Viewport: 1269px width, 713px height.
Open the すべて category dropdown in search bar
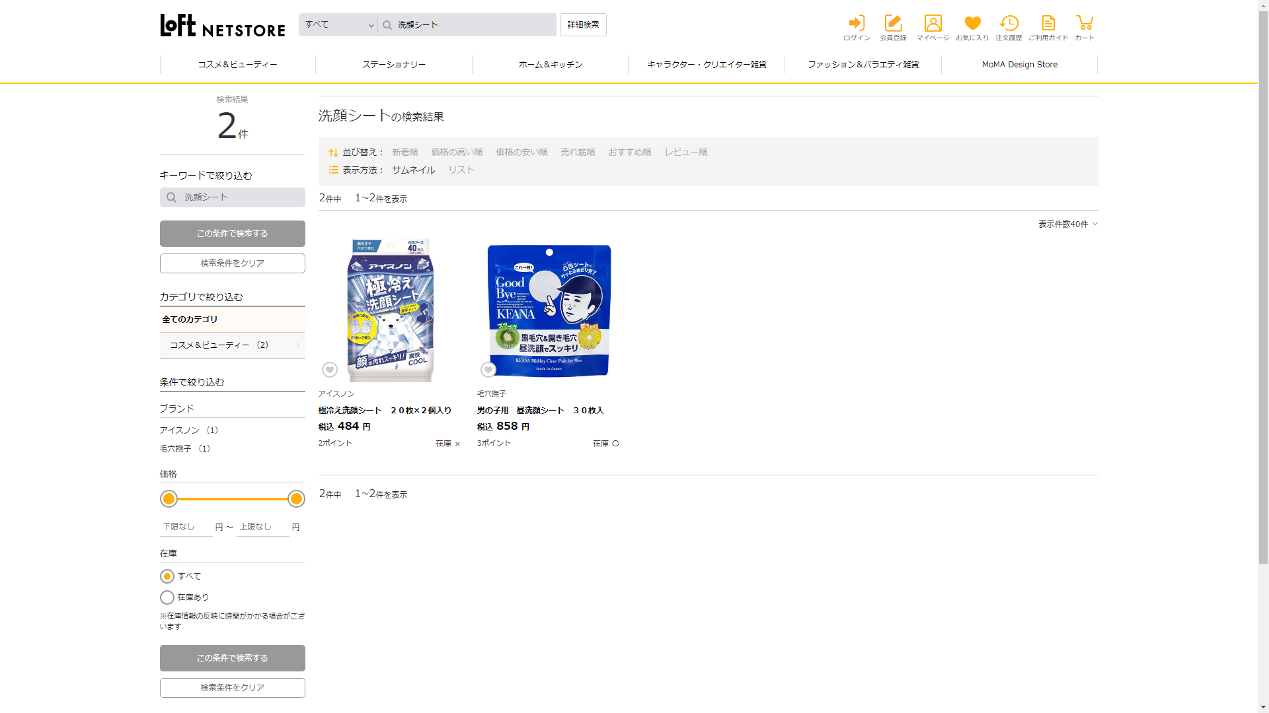tap(338, 25)
